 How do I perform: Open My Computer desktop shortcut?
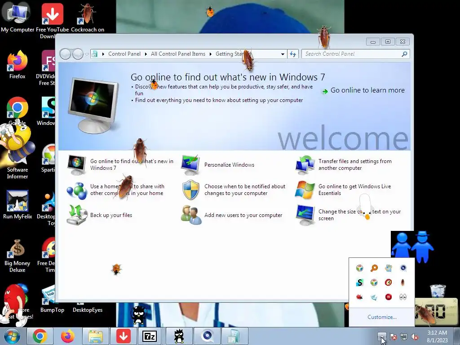tap(17, 18)
